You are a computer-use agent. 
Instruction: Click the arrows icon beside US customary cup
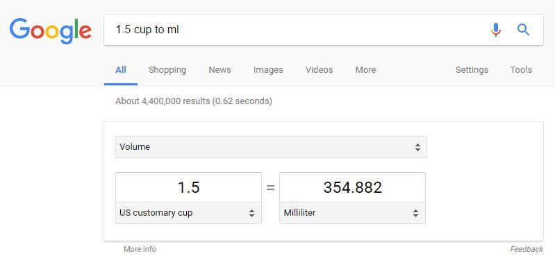click(251, 213)
